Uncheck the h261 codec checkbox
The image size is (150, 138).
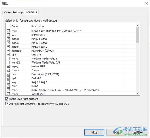click(x=8, y=86)
